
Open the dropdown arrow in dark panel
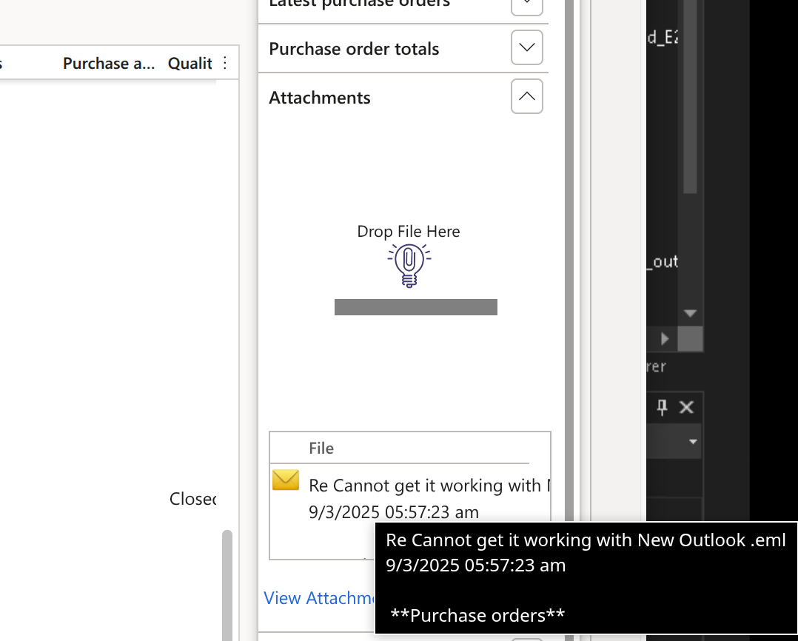click(x=693, y=442)
